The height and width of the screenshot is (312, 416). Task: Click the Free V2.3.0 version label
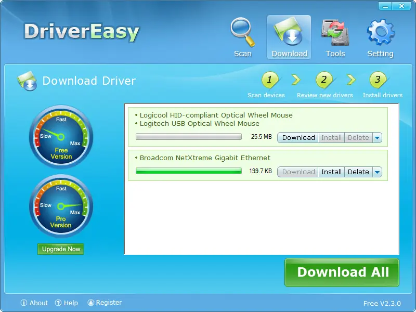[x=382, y=303]
